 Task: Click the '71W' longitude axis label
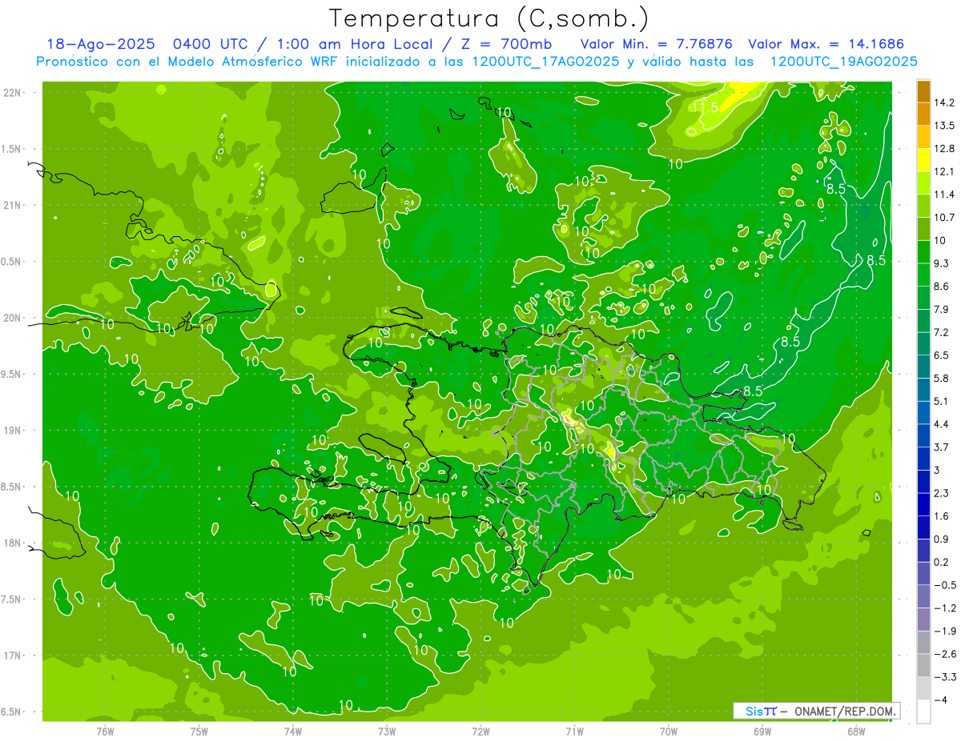574,731
